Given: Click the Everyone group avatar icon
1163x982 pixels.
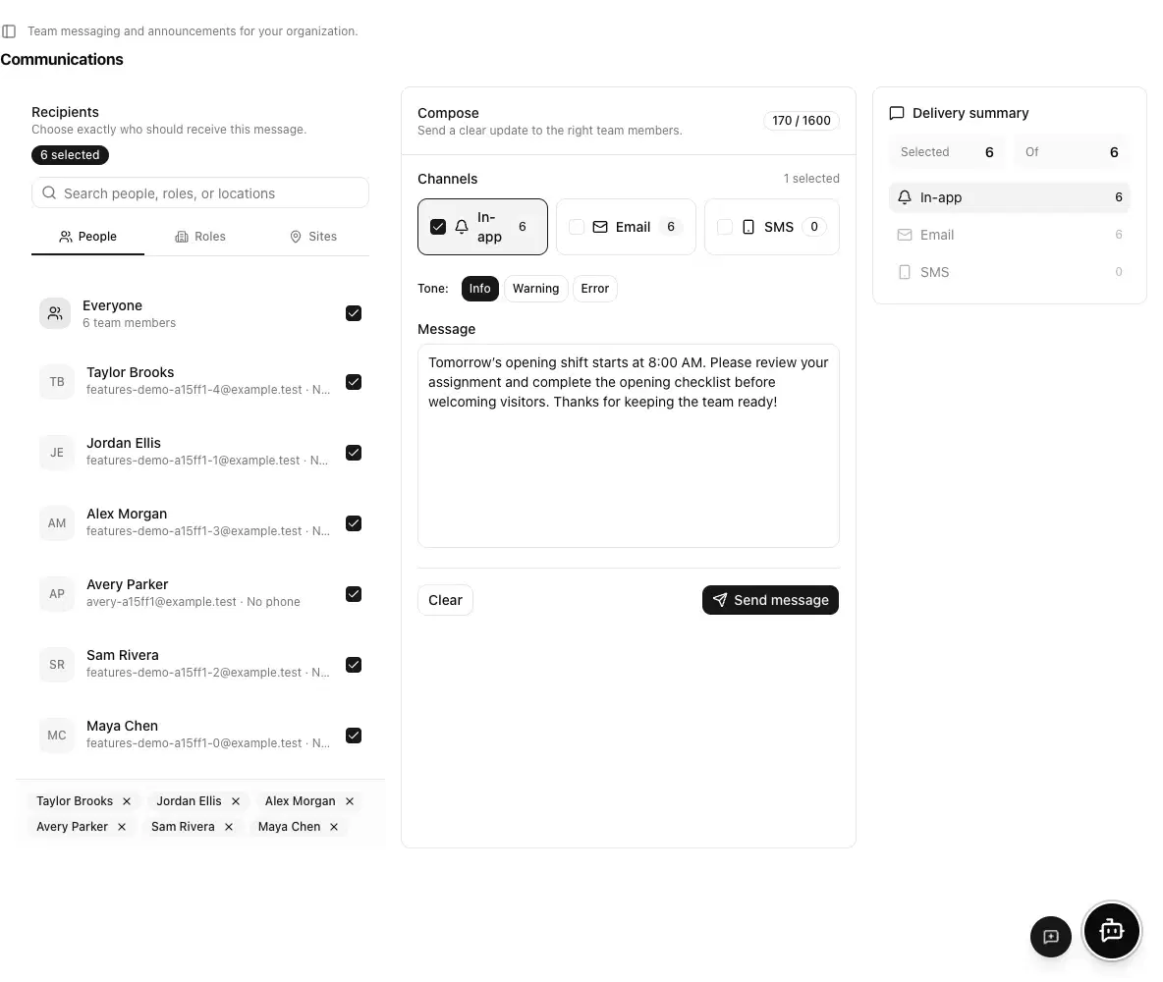Looking at the screenshot, I should coord(55,313).
